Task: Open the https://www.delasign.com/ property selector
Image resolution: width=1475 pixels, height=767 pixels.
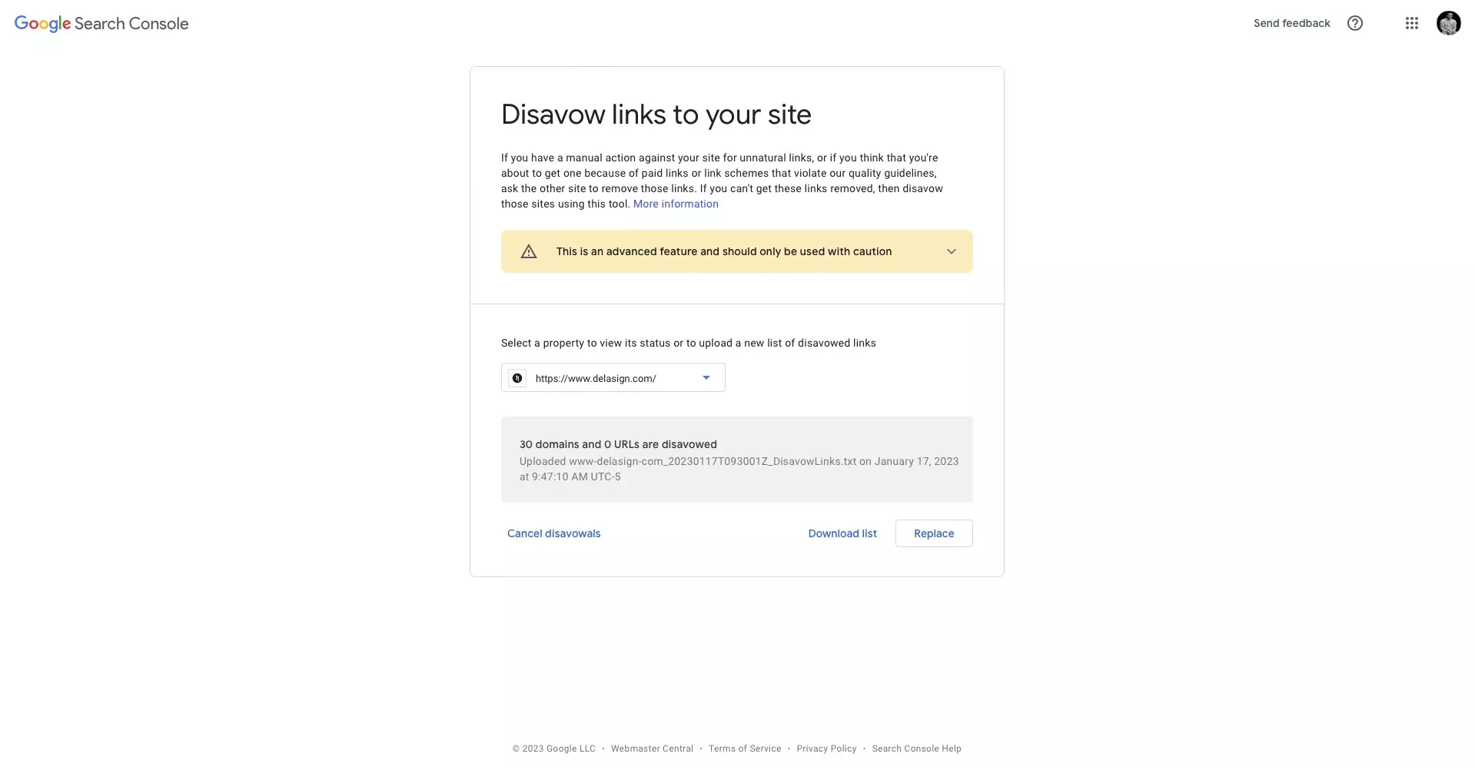Action: pos(613,378)
